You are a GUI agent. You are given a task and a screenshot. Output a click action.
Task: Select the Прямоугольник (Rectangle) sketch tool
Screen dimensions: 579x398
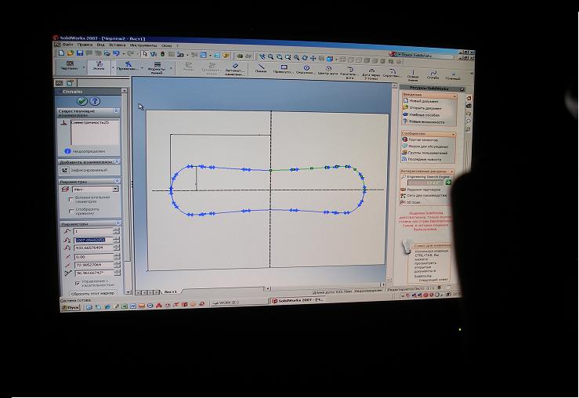284,67
